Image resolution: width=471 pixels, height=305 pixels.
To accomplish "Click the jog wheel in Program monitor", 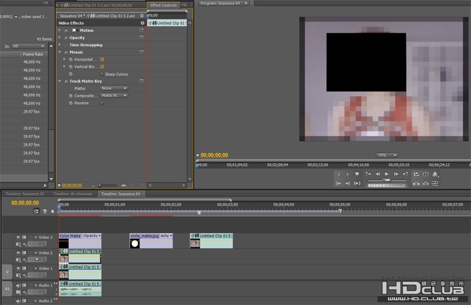I will [x=387, y=185].
